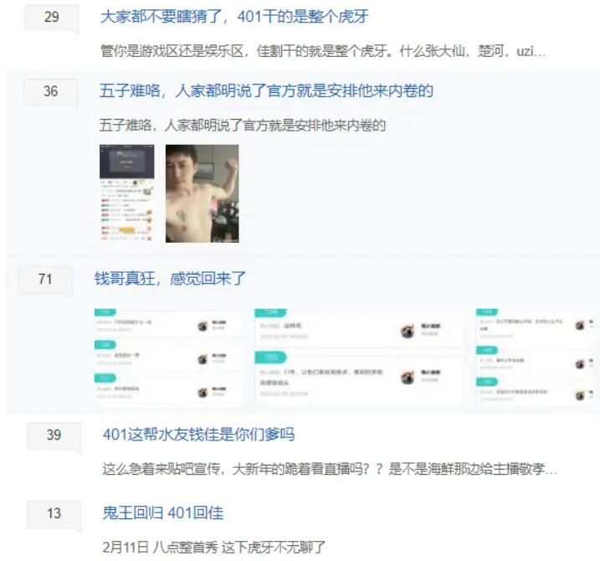The height and width of the screenshot is (561, 600).
Task: Click the reply count badge showing 13
Action: click(54, 513)
